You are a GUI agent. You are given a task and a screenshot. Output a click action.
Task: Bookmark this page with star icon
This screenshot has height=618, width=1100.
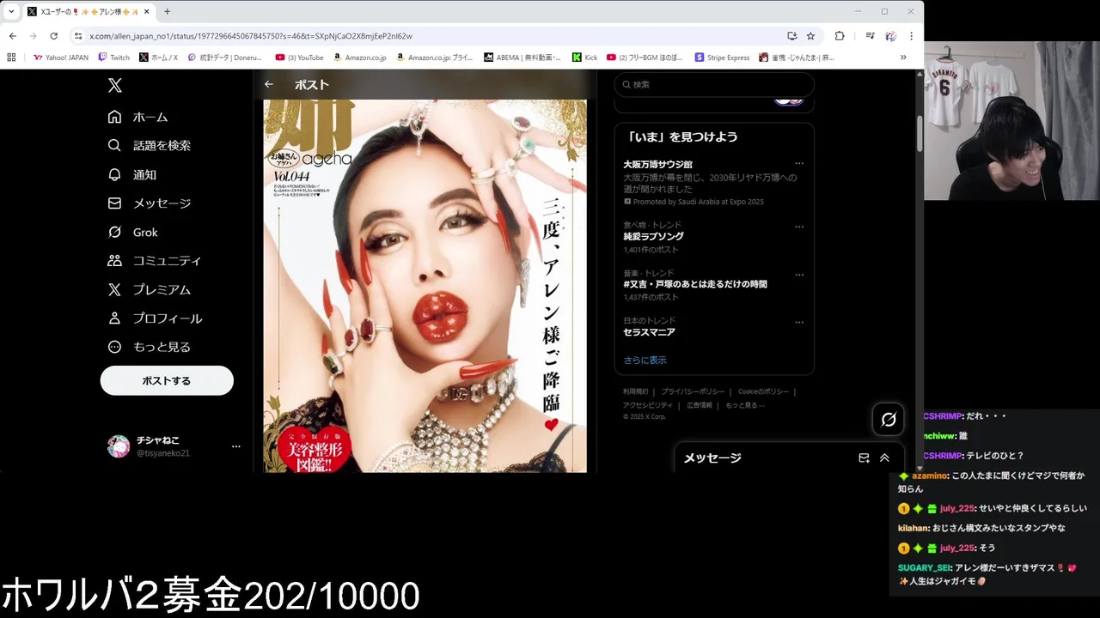pyautogui.click(x=810, y=36)
